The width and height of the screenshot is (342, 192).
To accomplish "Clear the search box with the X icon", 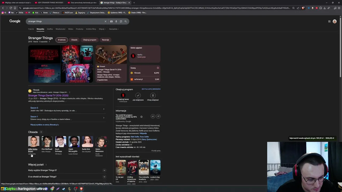I will point(105,21).
